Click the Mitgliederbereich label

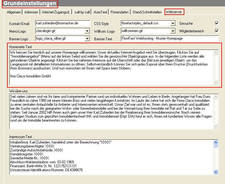click(x=192, y=31)
